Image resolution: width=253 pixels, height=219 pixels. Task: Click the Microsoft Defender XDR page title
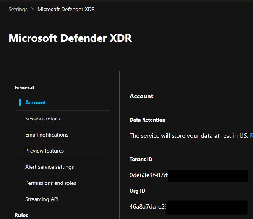(x=70, y=38)
